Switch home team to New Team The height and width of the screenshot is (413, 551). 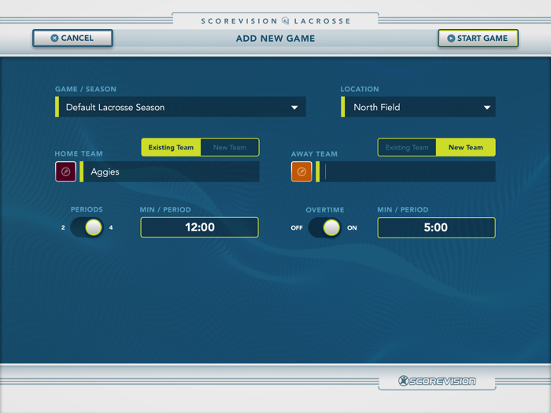pyautogui.click(x=230, y=147)
